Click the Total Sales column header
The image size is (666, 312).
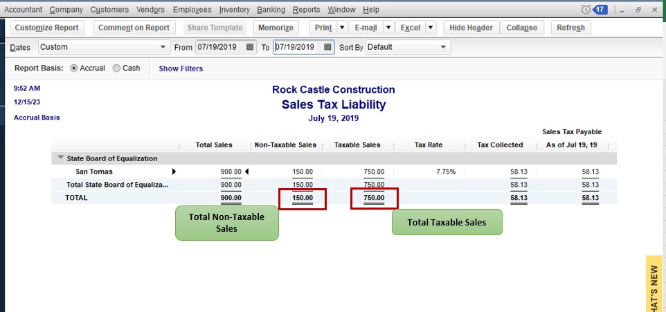[x=214, y=145]
